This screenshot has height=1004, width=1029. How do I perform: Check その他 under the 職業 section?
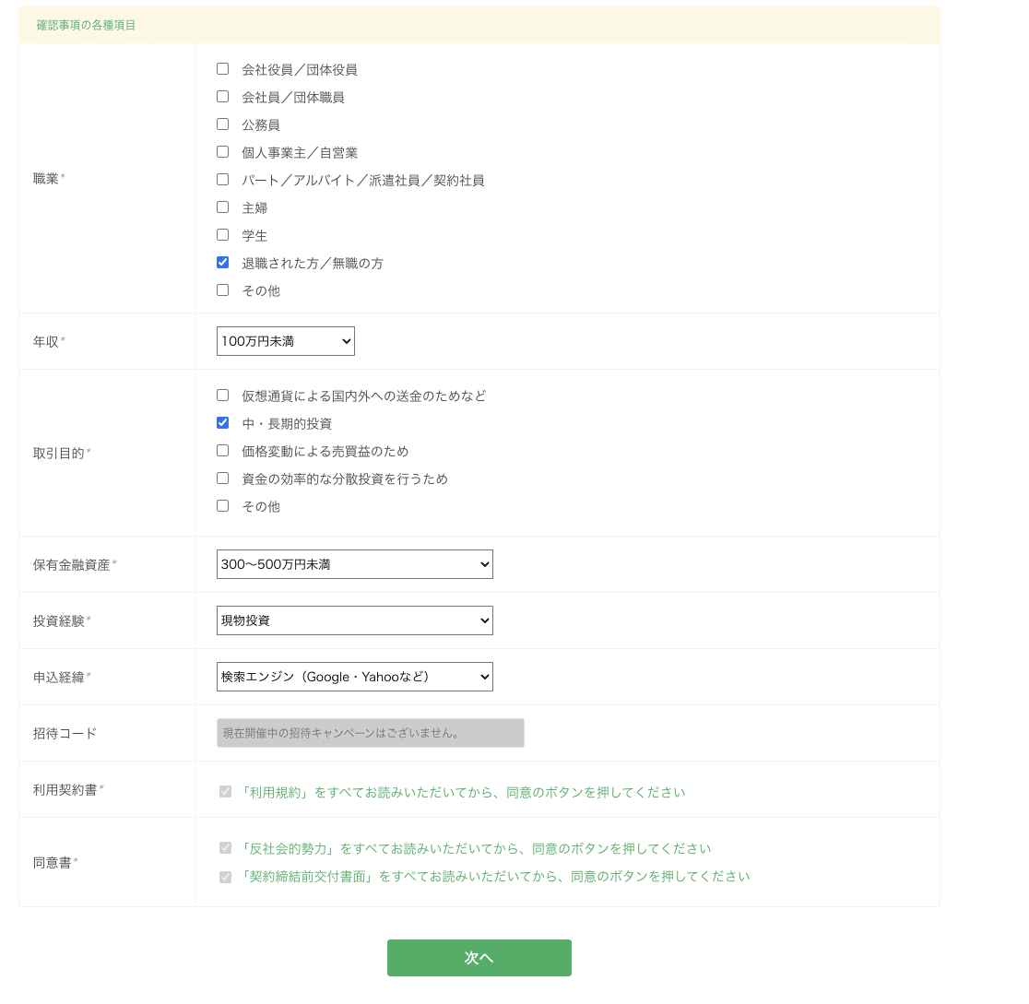(x=222, y=289)
